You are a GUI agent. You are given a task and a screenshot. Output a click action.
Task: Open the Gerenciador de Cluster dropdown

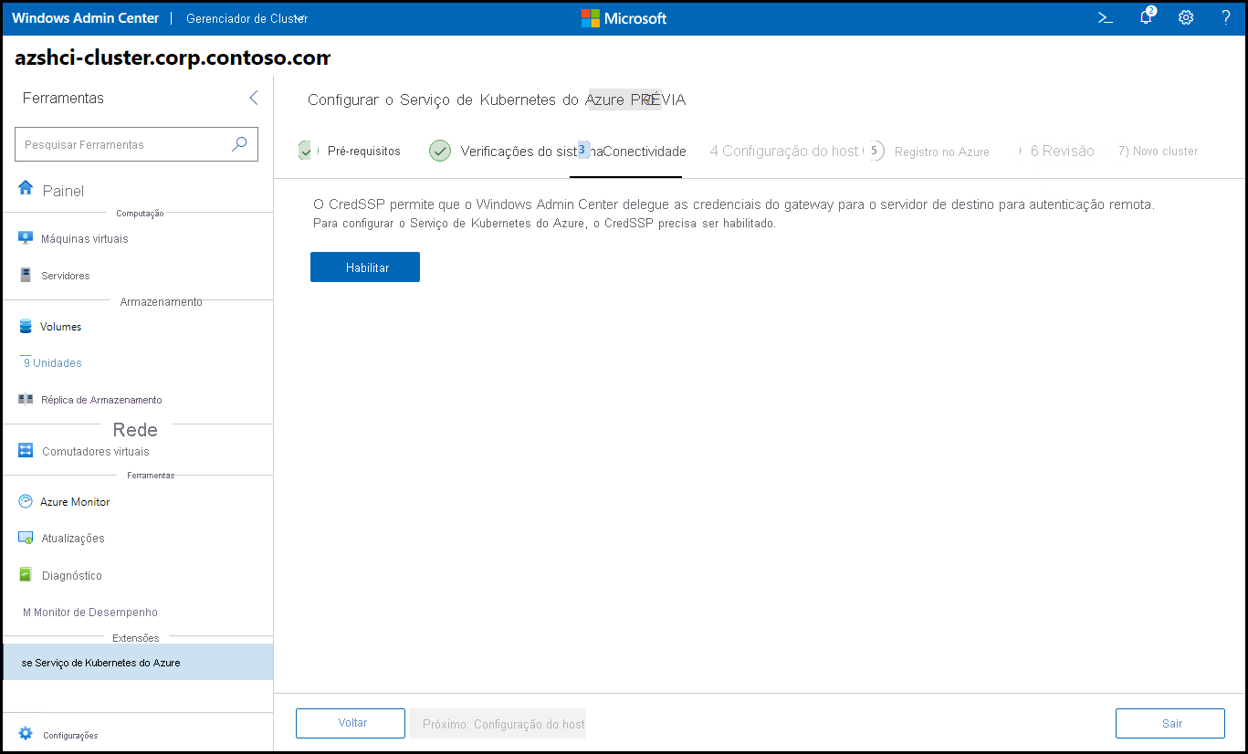coord(246,18)
